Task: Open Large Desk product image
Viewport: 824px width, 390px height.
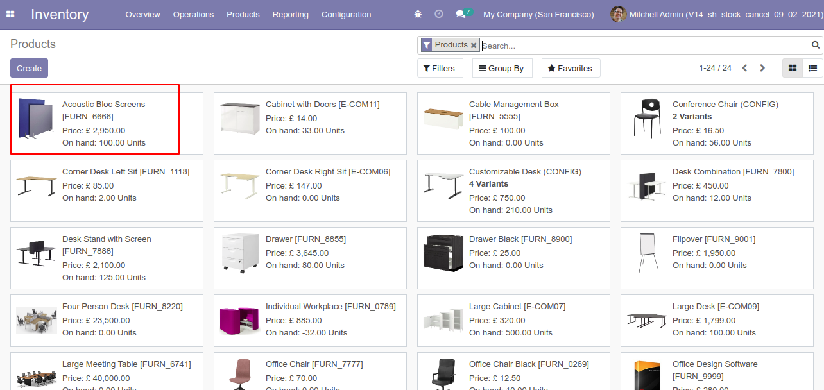Action: coord(647,319)
